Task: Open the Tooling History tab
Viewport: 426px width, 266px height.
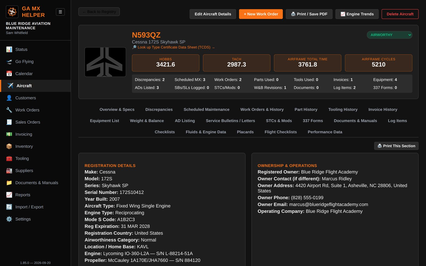Action: pyautogui.click(x=343, y=110)
